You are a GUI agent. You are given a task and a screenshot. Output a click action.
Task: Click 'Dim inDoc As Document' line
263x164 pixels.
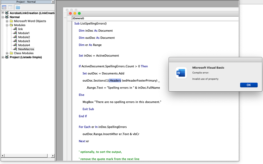[96, 31]
